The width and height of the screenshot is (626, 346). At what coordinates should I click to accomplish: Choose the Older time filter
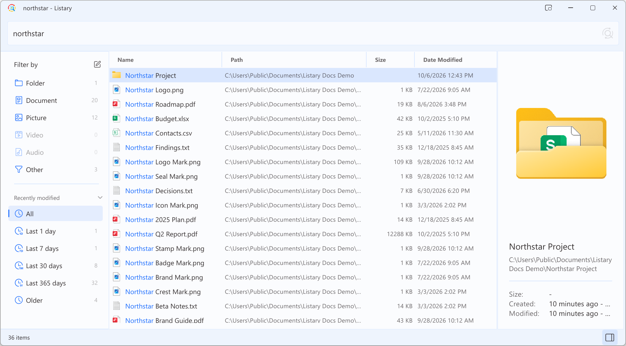click(x=56, y=301)
